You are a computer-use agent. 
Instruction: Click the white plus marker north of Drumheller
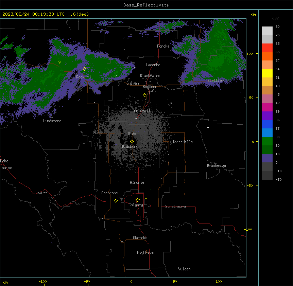tap(208, 127)
